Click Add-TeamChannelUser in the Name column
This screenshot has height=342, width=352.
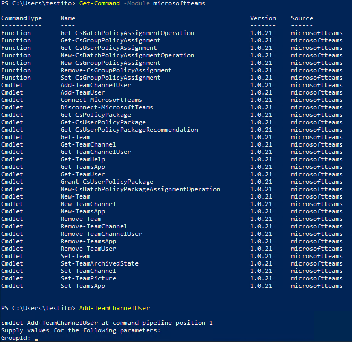click(96, 85)
